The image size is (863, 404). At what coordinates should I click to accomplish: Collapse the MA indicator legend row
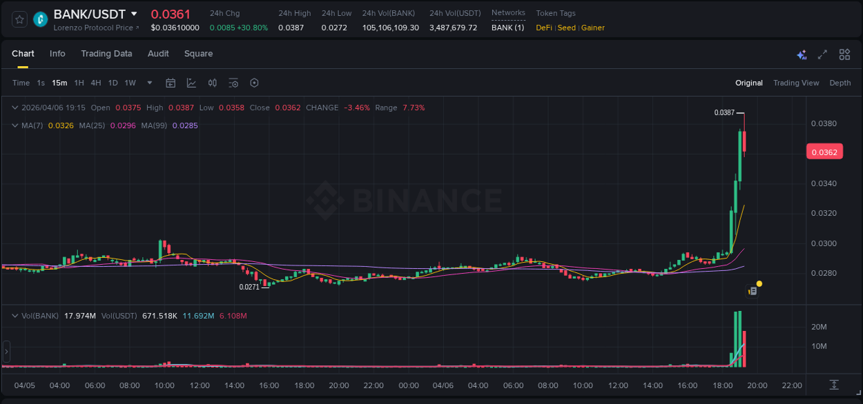tap(15, 125)
